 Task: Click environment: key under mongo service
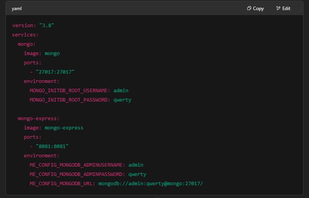click(x=42, y=81)
